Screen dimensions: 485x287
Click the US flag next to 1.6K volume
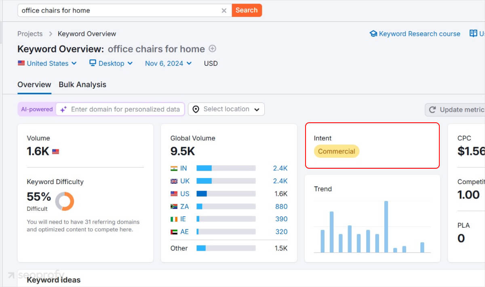[56, 152]
